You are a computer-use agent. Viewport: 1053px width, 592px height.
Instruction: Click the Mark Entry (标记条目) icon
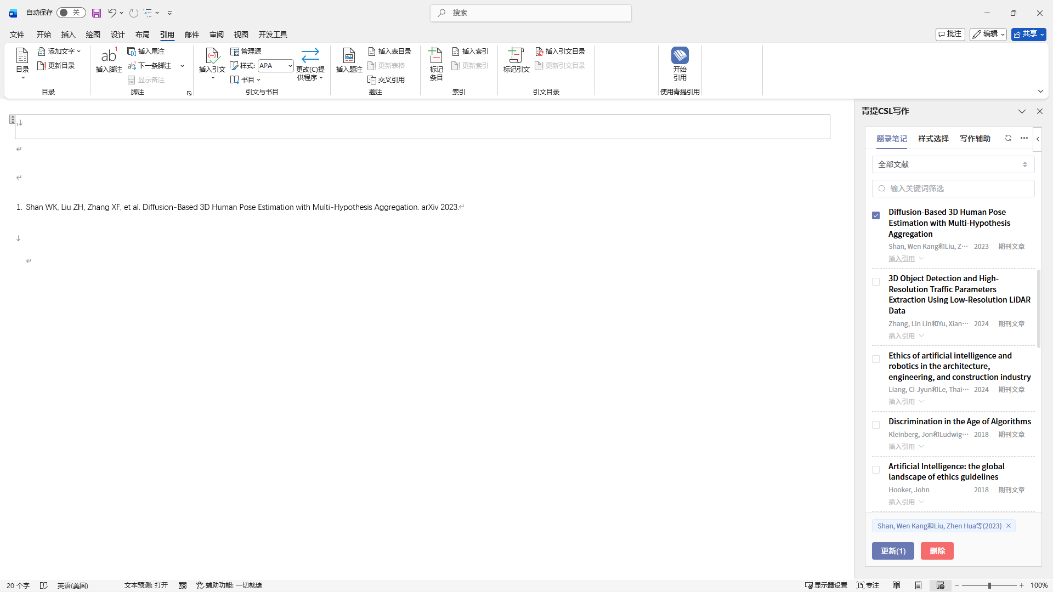436,56
